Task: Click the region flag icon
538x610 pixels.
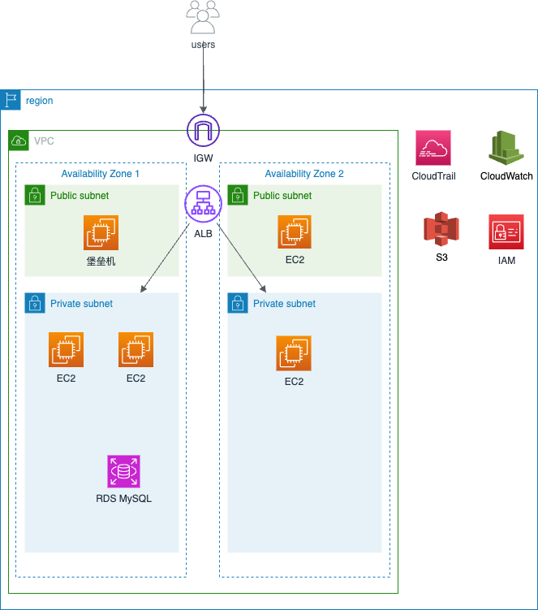Action: tap(11, 100)
